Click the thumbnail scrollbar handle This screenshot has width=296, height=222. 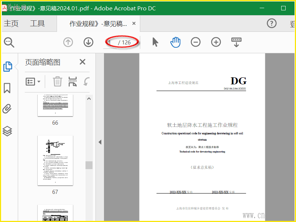[89, 165]
